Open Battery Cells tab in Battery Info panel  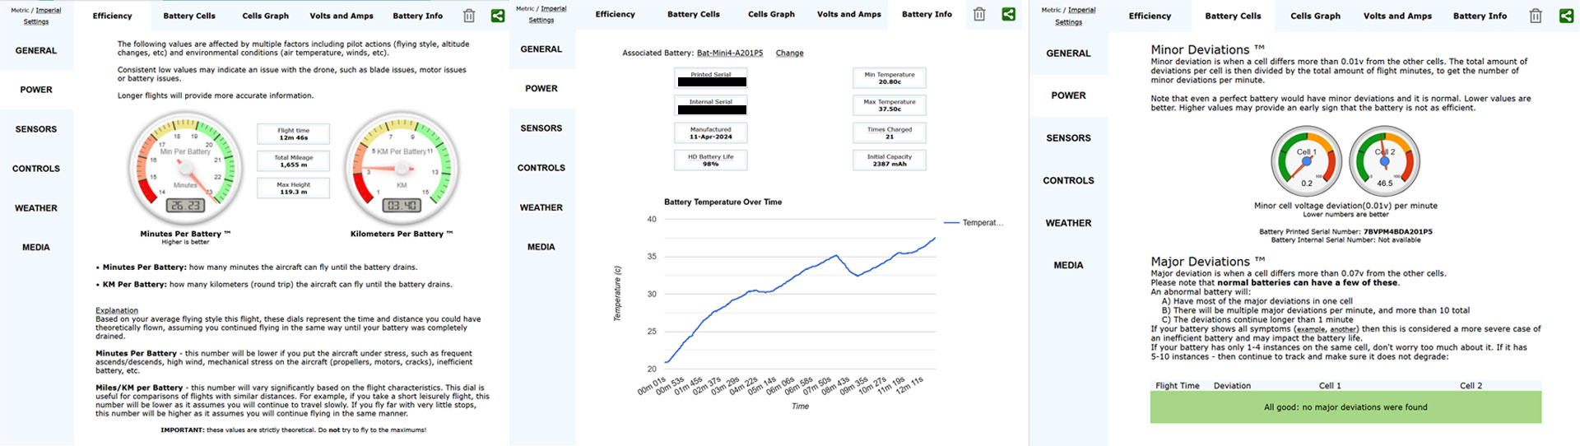pos(694,14)
